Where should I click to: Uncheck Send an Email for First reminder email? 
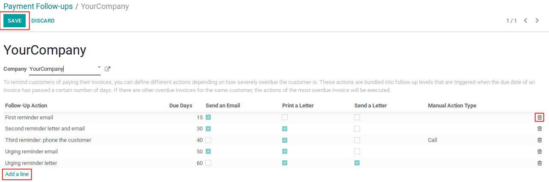[208, 117]
